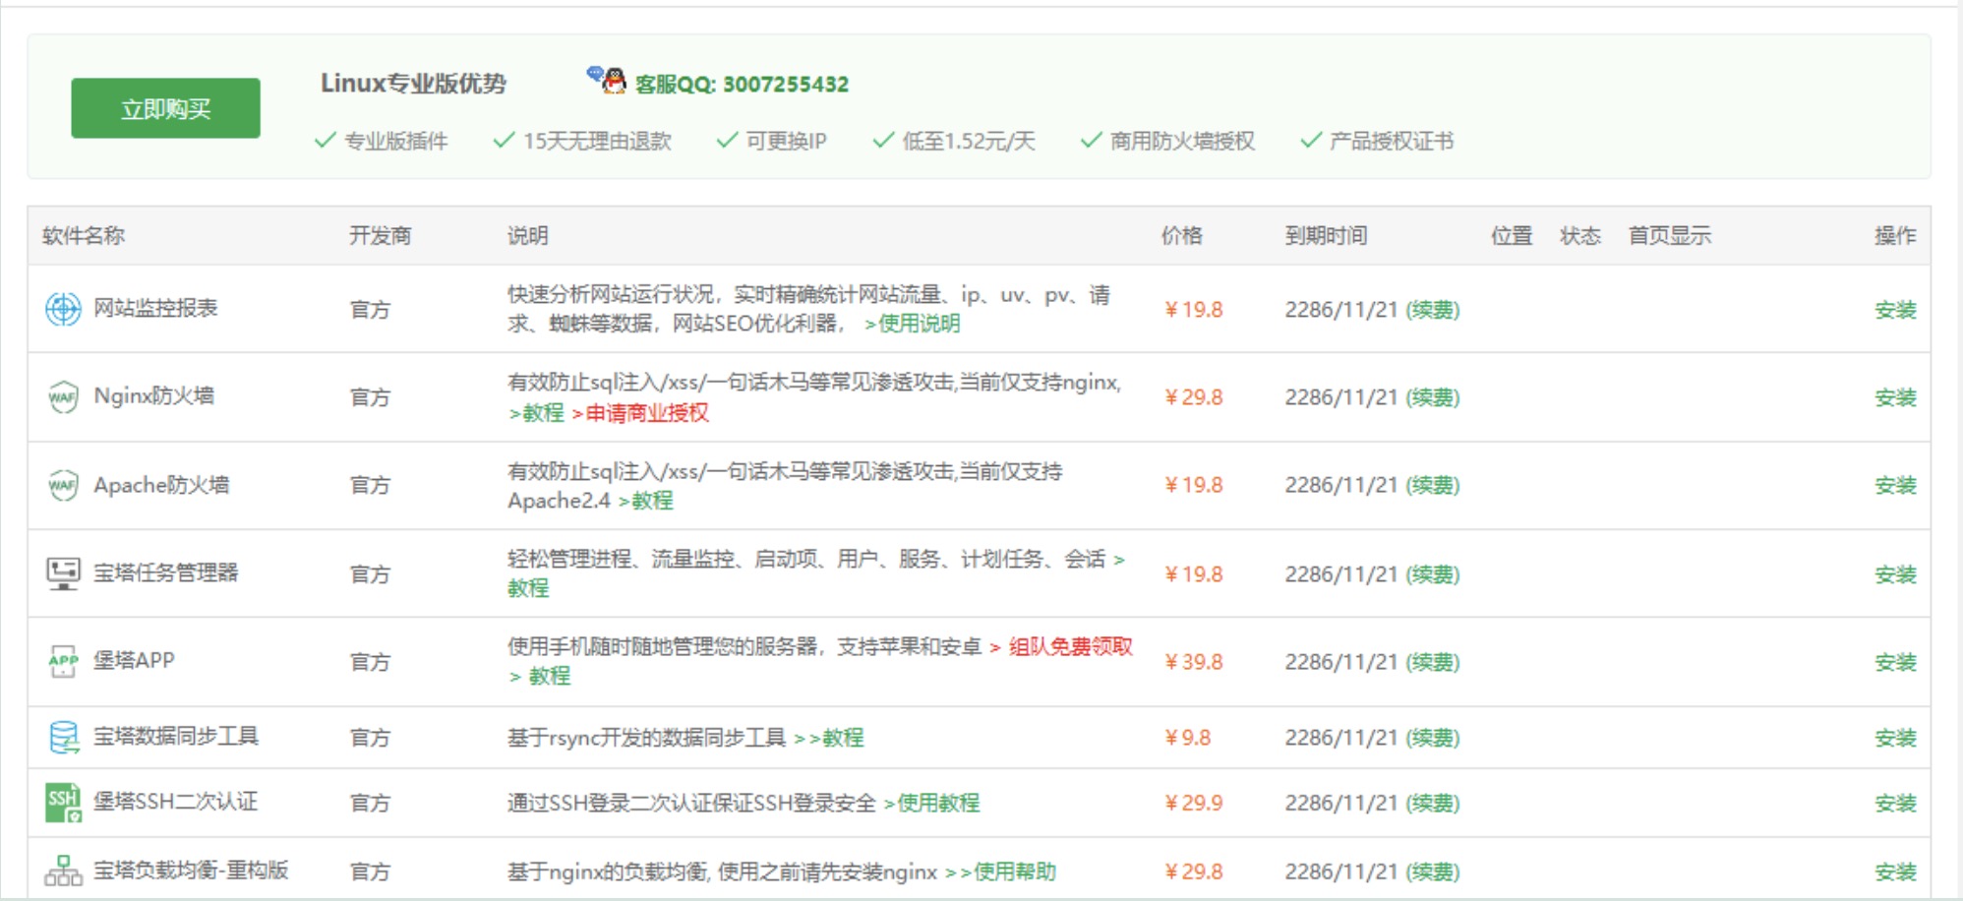The width and height of the screenshot is (1963, 901).
Task: Click the ¥29.9 price value
Action: 1193,803
